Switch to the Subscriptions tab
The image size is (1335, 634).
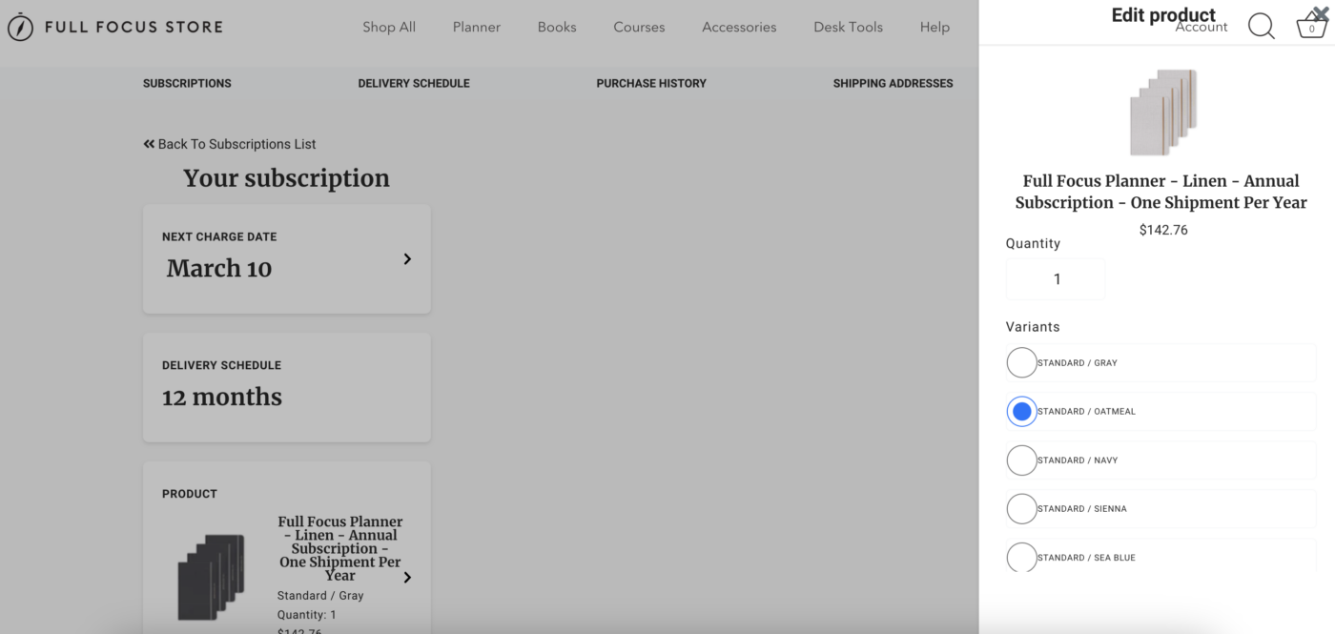tap(187, 83)
